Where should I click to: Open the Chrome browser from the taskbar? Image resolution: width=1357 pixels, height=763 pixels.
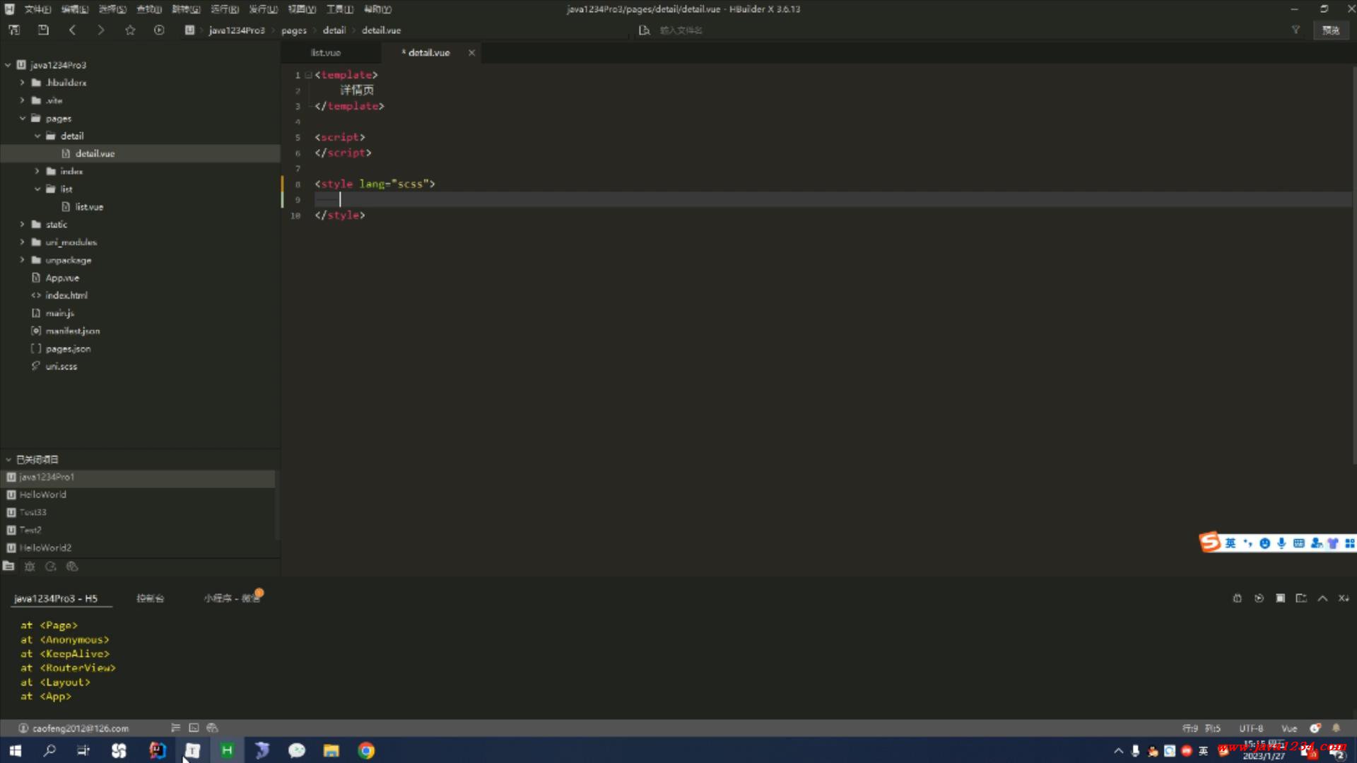(366, 750)
